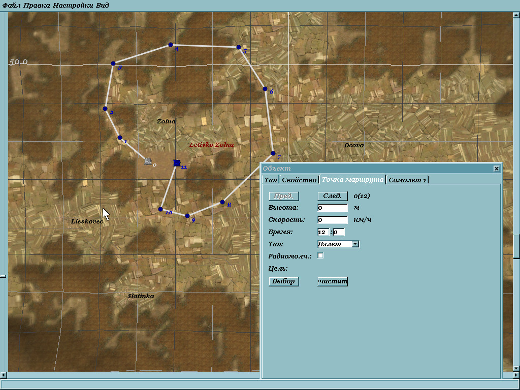The width and height of the screenshot is (520, 390).
Task: Click the vertical scrollbar down arrow
Action: 516,369
